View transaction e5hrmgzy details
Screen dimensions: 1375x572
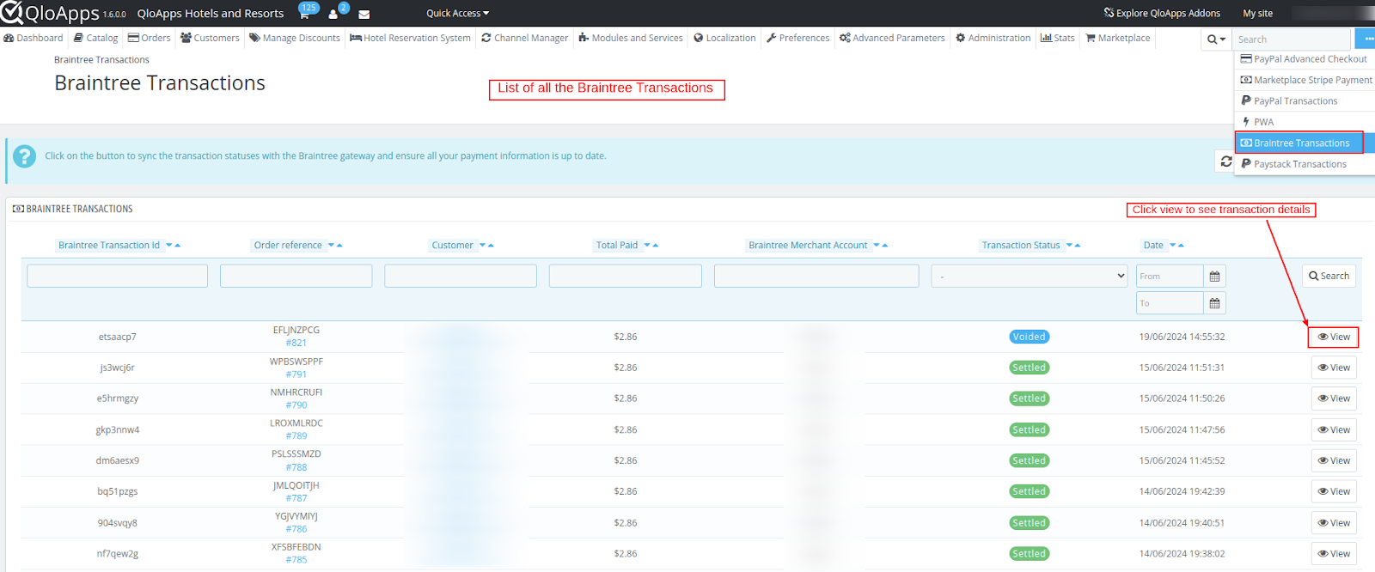(1334, 399)
